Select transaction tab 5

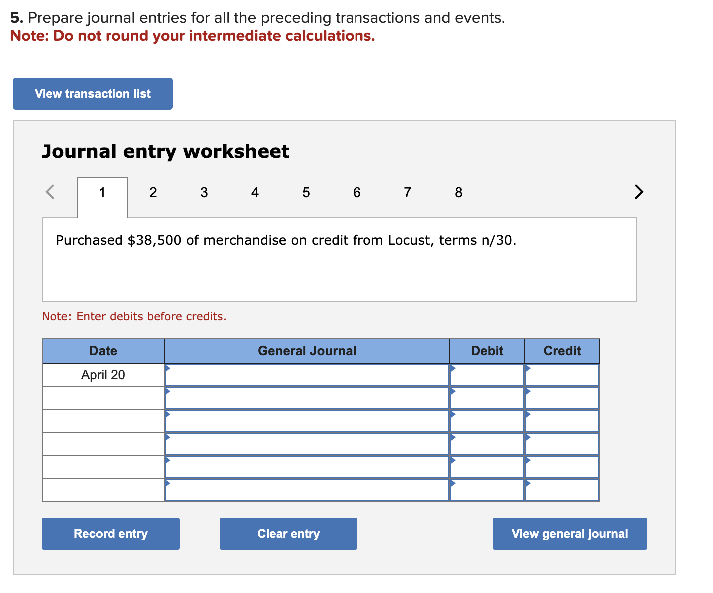(x=306, y=193)
